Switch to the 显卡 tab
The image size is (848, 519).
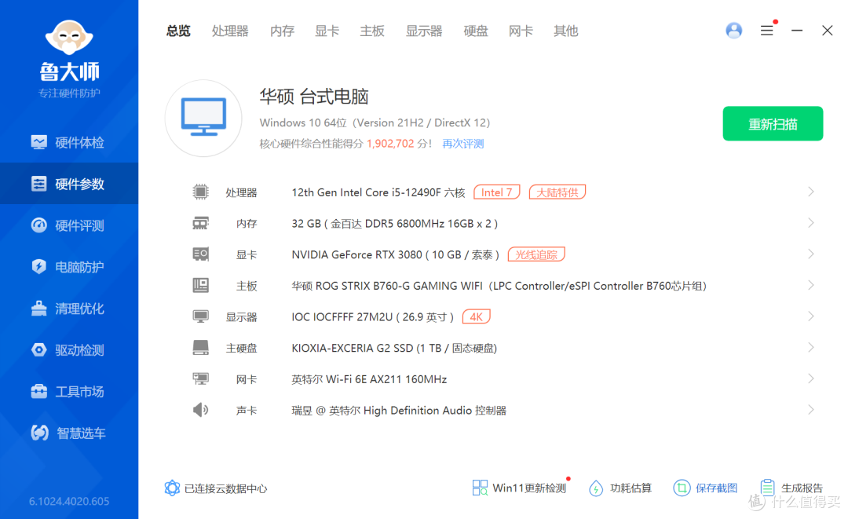coord(327,31)
